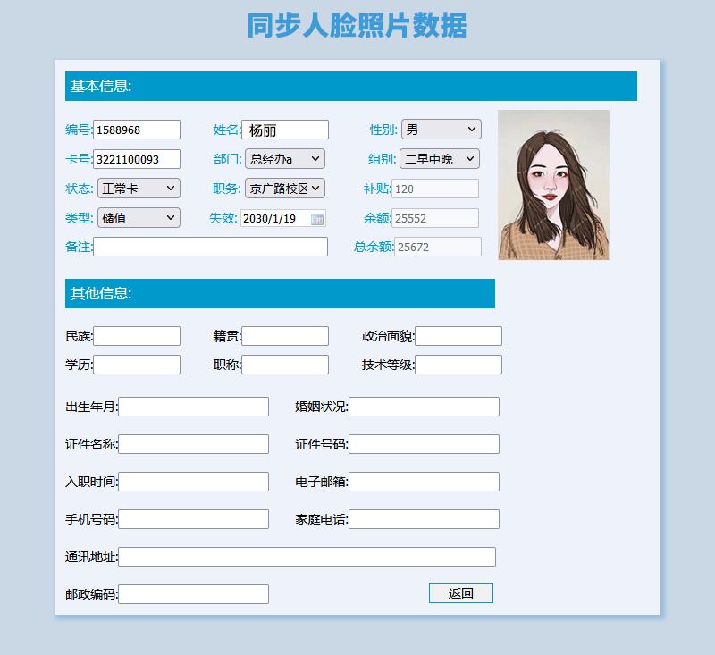Click the 通讯地址 address field

(x=307, y=557)
